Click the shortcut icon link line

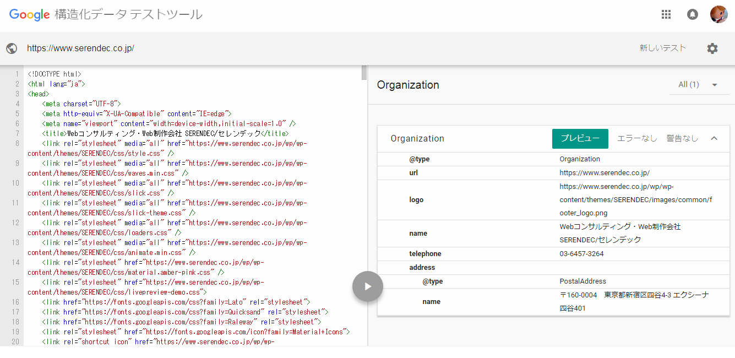157,342
